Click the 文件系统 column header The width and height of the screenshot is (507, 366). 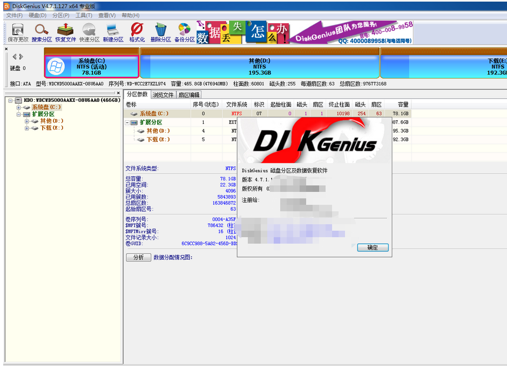(x=236, y=105)
